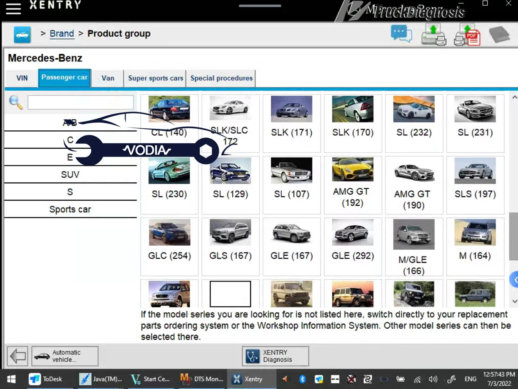Click the taskbar clock and date
Screen dimensions: 518x389
(499, 379)
